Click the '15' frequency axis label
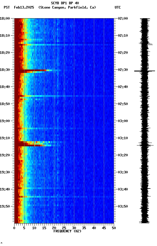157x246 pixels. pos(44,228)
